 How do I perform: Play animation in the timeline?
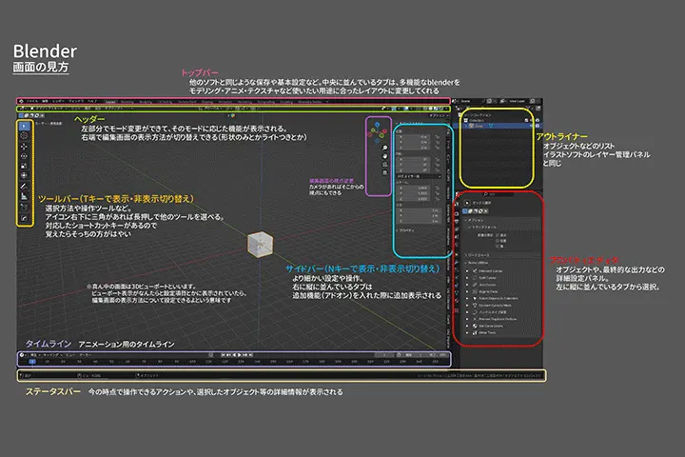click(x=240, y=355)
